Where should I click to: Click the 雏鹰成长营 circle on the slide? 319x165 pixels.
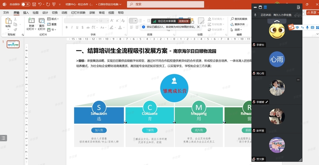coord(174,88)
